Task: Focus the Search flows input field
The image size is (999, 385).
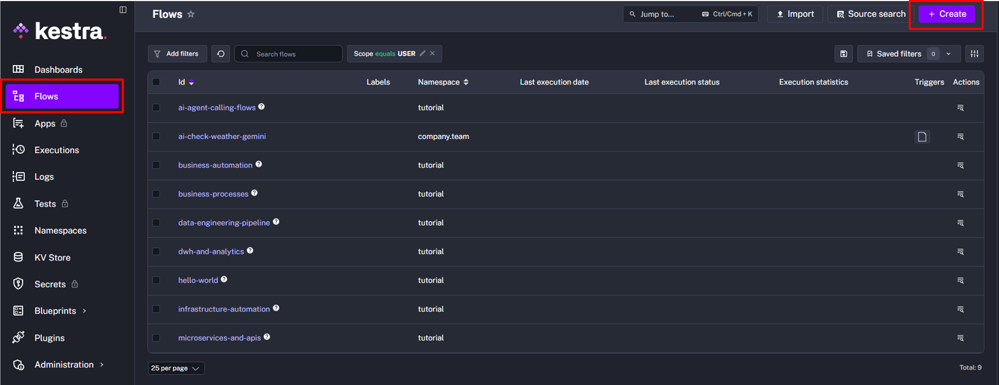Action: click(295, 54)
